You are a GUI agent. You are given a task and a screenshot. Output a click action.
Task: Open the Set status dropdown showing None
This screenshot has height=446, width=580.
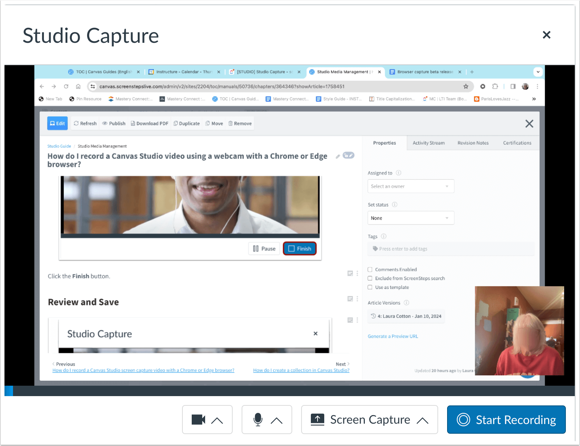411,218
